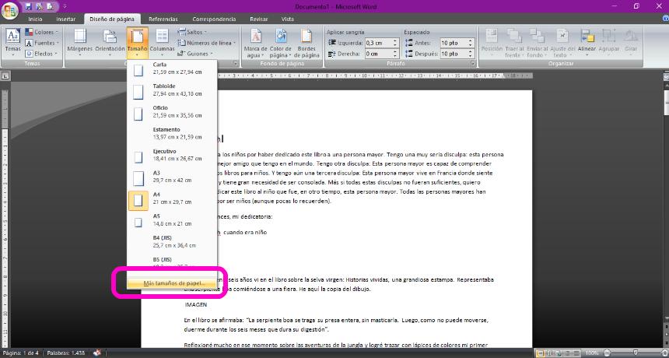Open the Columnas layout tool
The width and height of the screenshot is (669, 358).
click(x=162, y=42)
